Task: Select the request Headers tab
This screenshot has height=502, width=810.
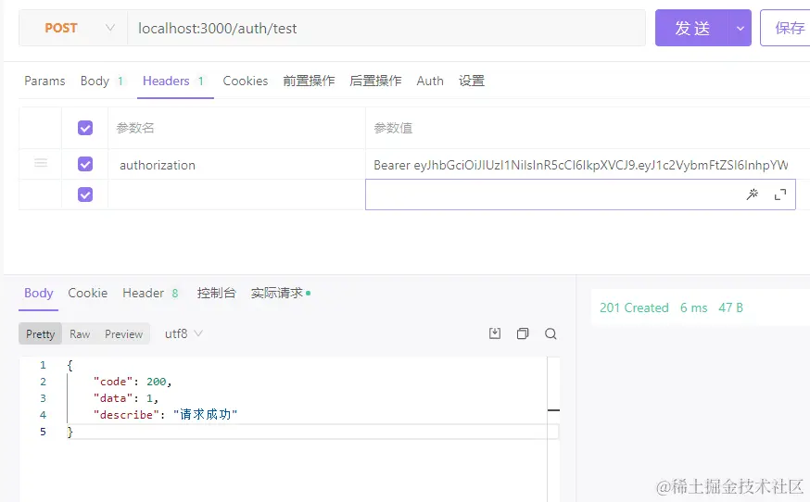Action: click(x=173, y=82)
